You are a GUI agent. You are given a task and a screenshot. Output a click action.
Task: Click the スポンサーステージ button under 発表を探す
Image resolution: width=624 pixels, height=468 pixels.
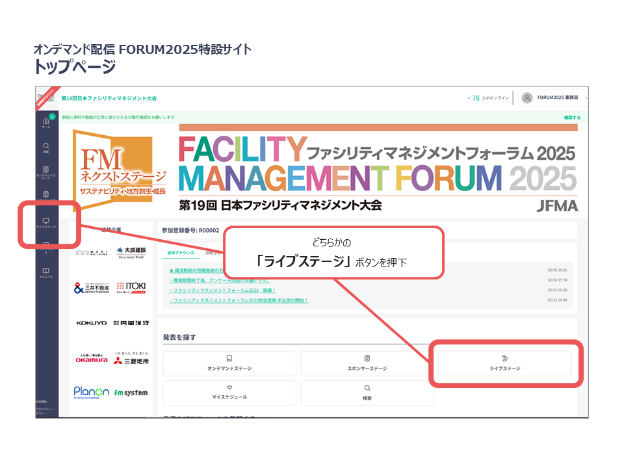coord(367,363)
